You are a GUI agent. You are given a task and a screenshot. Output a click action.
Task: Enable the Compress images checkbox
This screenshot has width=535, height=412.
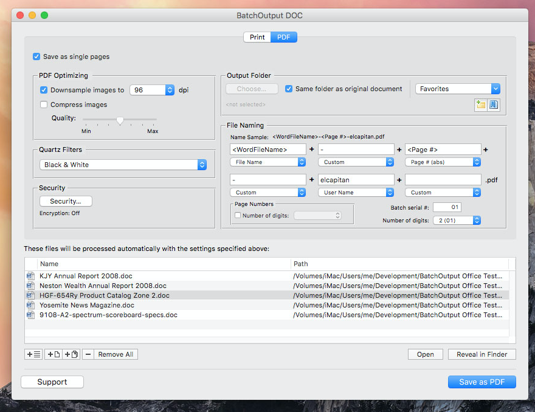coord(44,105)
